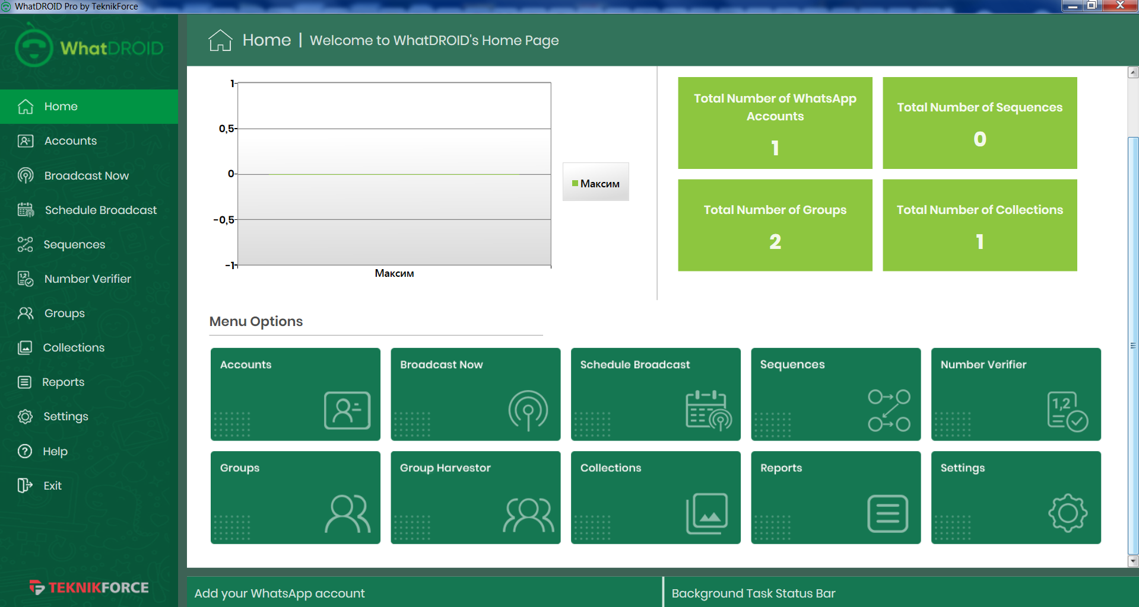The width and height of the screenshot is (1139, 607).
Task: Open the Number Verifier tile title
Action: (x=983, y=365)
